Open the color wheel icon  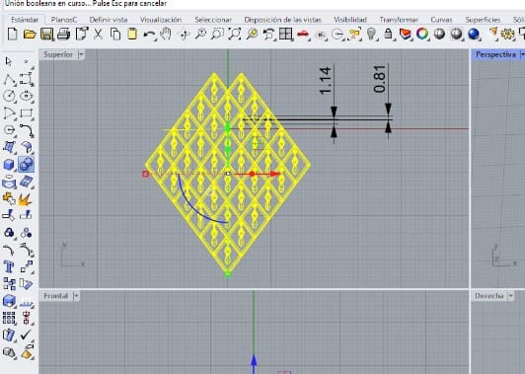tap(422, 35)
